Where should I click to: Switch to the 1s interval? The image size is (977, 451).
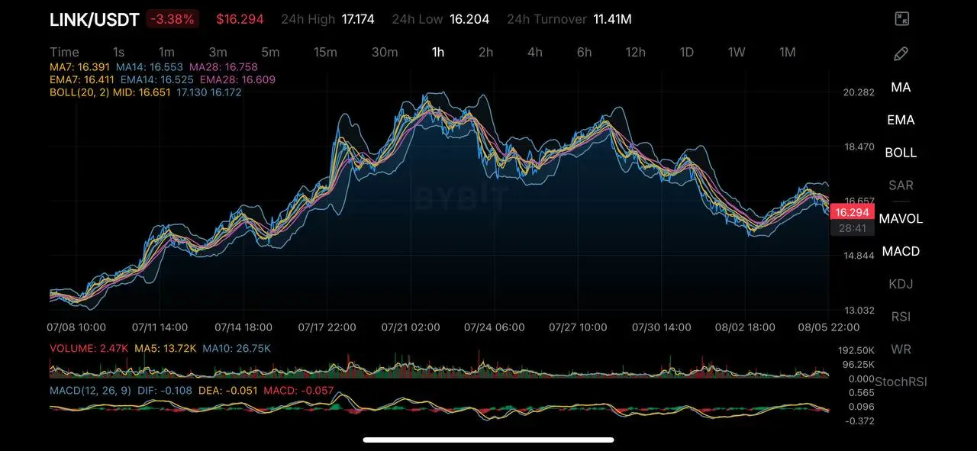point(118,52)
